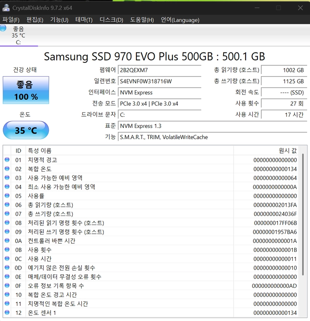Click the features field S.M.A.R.T., TRIM, VolatileWriteCache

click(212, 137)
